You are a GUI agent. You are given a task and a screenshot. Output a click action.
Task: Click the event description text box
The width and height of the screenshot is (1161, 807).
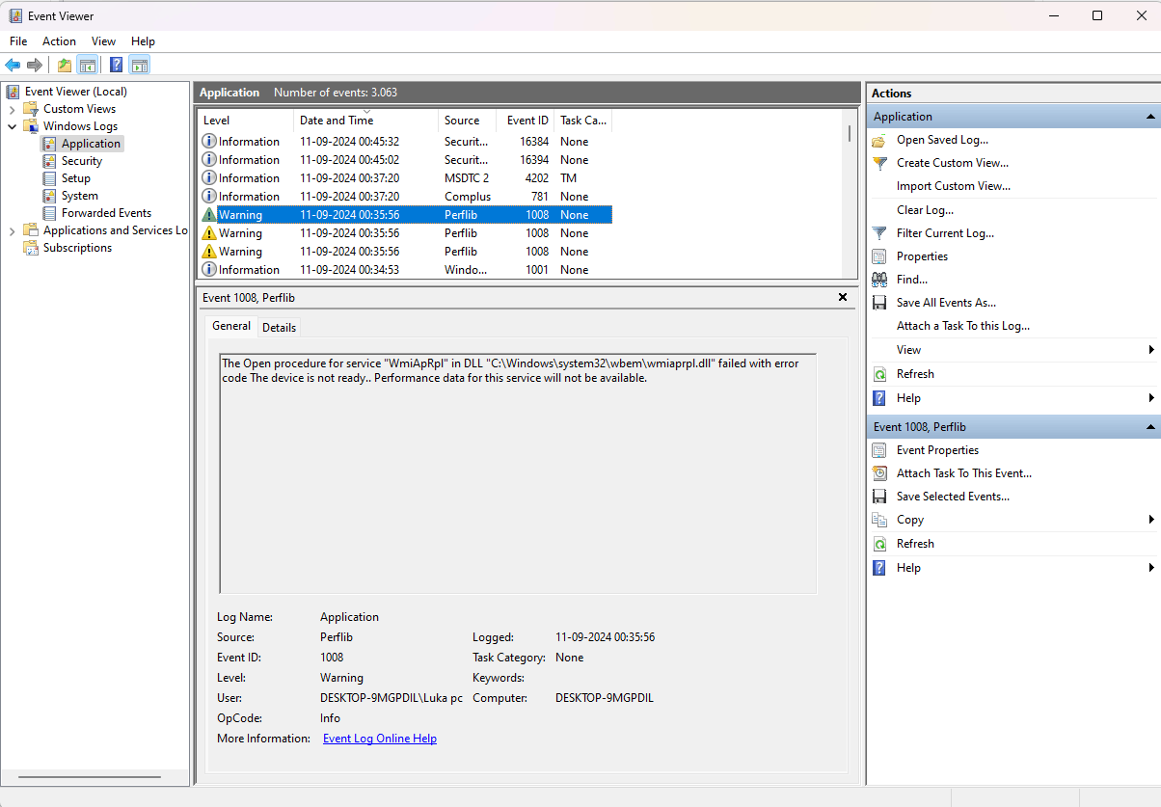pos(518,473)
